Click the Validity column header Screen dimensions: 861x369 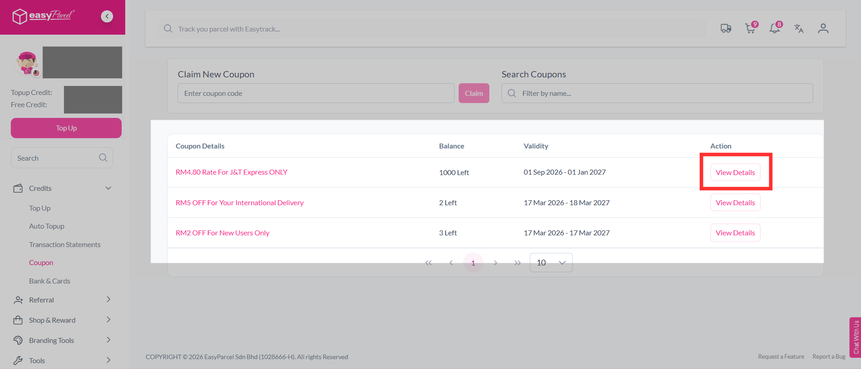[536, 146]
